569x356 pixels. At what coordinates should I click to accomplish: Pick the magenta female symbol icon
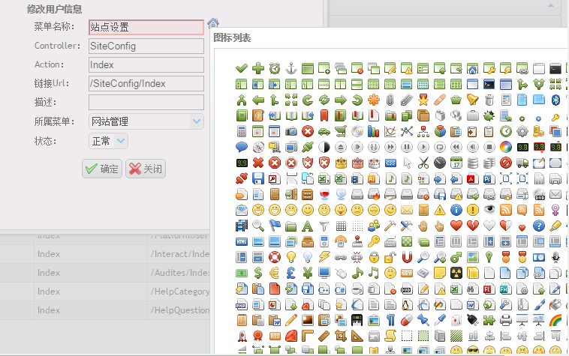point(555,210)
